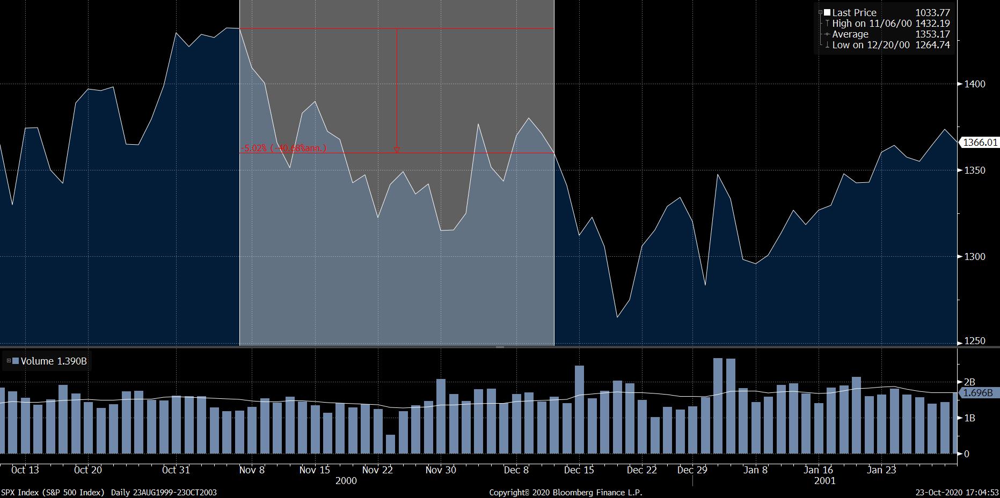Click the red downward arrowhead of the measurement
Image resolution: width=1000 pixels, height=498 pixels.
(x=397, y=150)
